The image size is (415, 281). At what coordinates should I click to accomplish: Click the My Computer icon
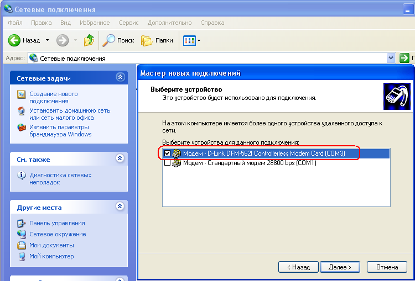coord(22,257)
